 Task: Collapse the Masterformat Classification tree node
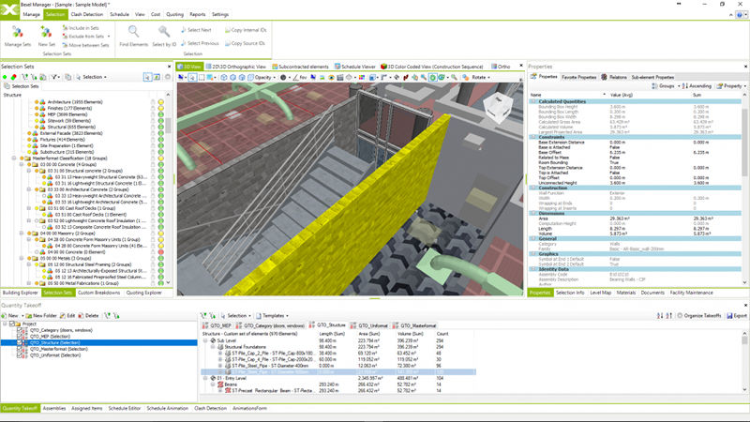click(14, 158)
